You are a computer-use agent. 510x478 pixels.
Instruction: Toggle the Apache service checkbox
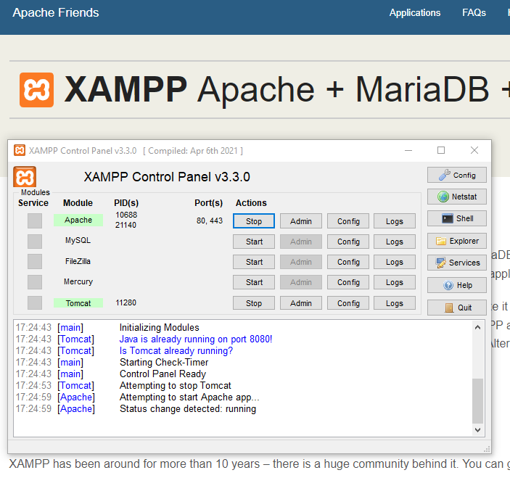35,221
